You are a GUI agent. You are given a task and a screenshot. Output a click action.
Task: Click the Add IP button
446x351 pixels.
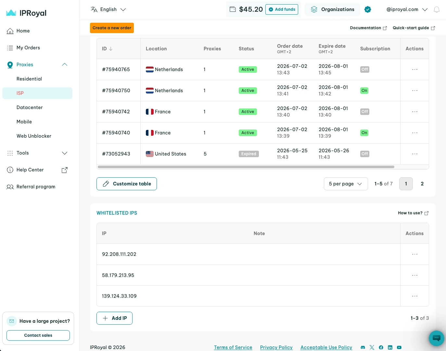coord(114,318)
